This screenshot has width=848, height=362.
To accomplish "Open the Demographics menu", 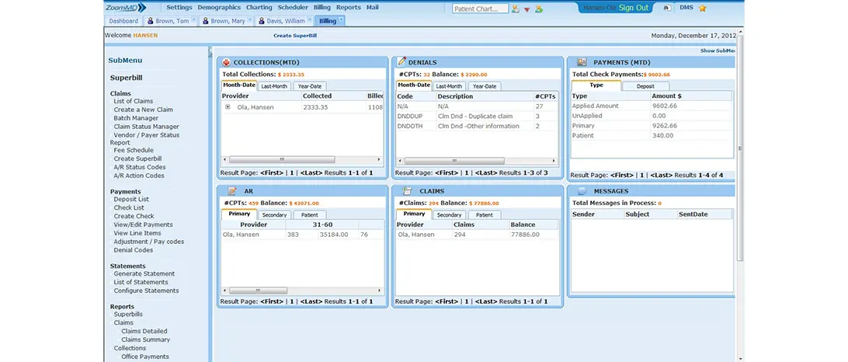I will tap(219, 8).
